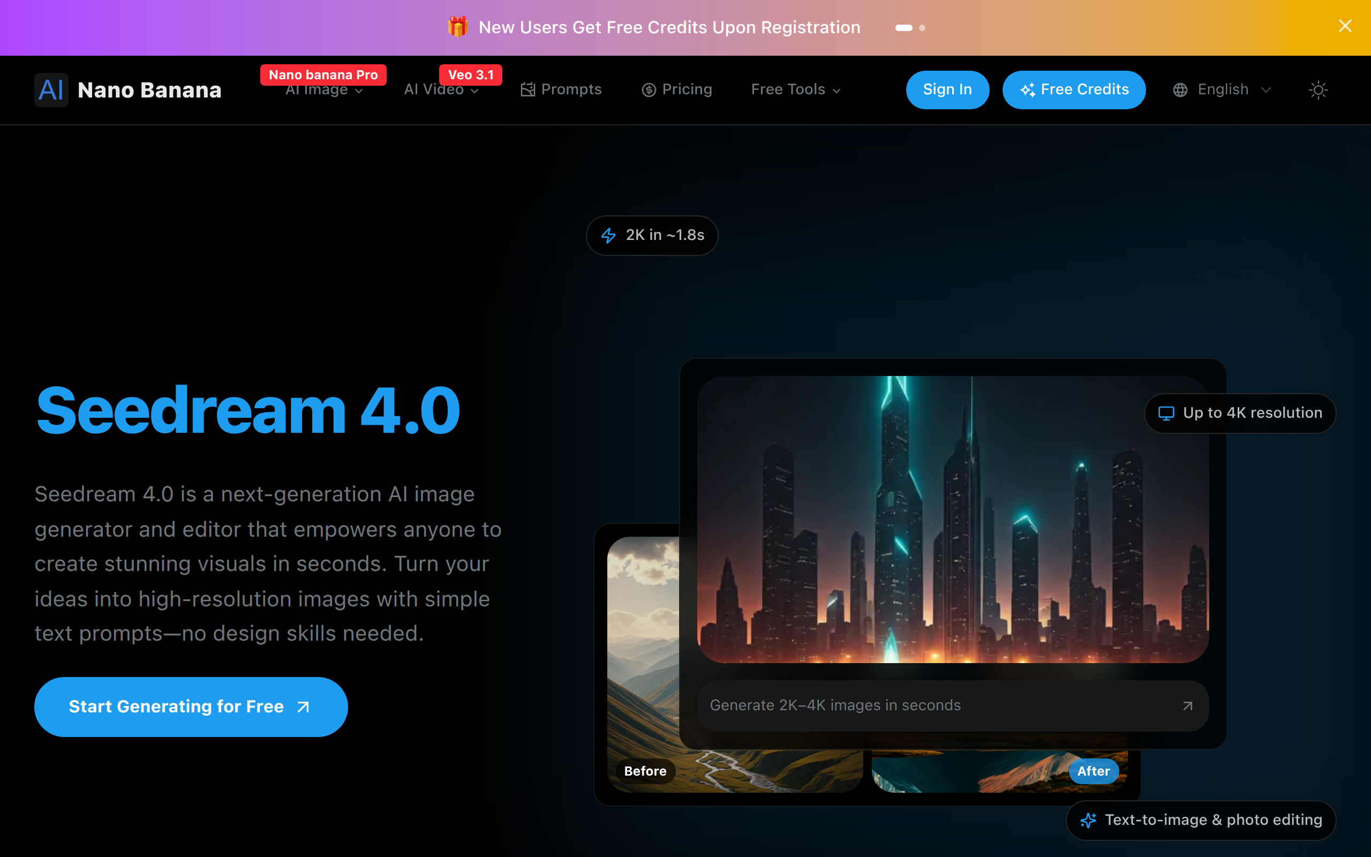Switch to the second banner slide dot
The image size is (1371, 857).
coord(923,28)
